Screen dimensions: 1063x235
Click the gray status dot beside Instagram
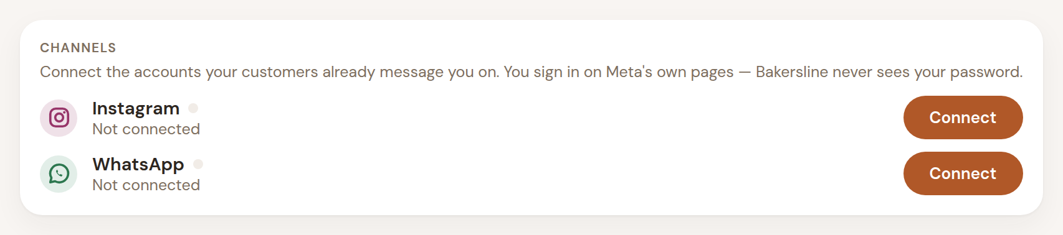[x=193, y=108]
